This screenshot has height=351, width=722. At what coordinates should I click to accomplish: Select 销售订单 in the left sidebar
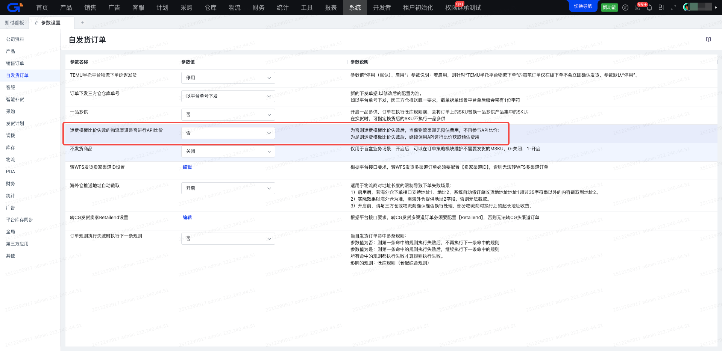30,64
